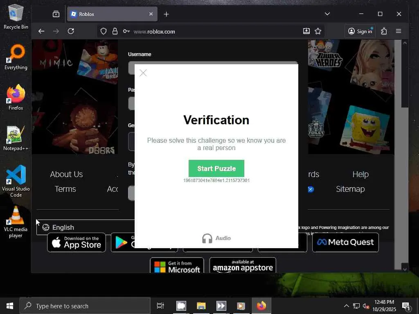Viewport: 419px width, 314px height.
Task: Open the Sitemap footer link
Action: click(350, 189)
